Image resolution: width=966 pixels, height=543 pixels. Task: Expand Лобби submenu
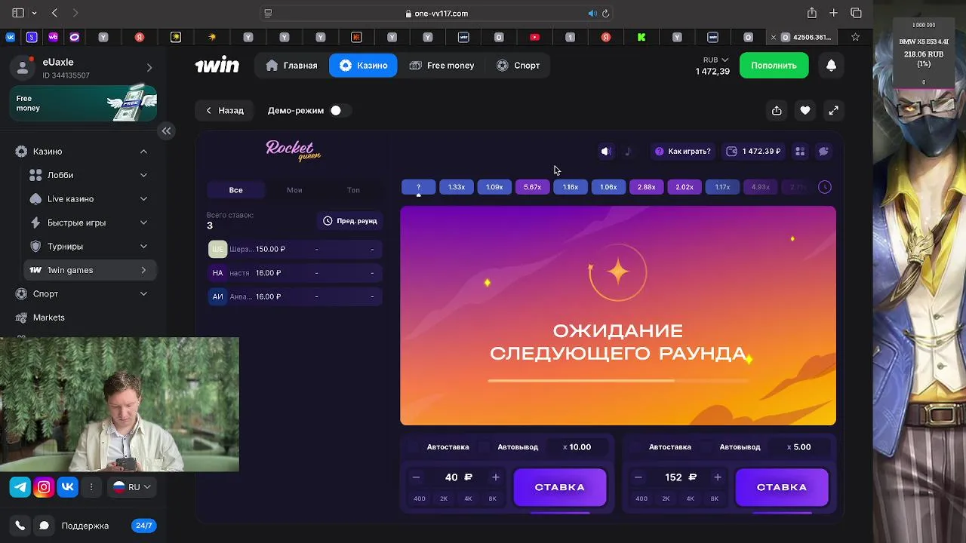(x=143, y=175)
